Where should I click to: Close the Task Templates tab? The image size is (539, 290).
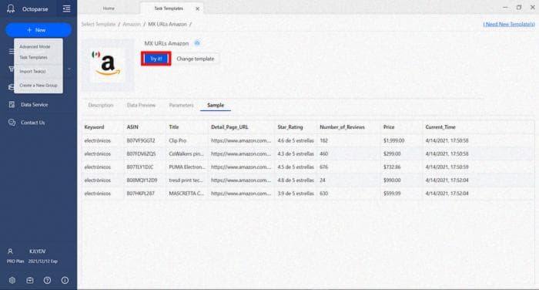[197, 8]
